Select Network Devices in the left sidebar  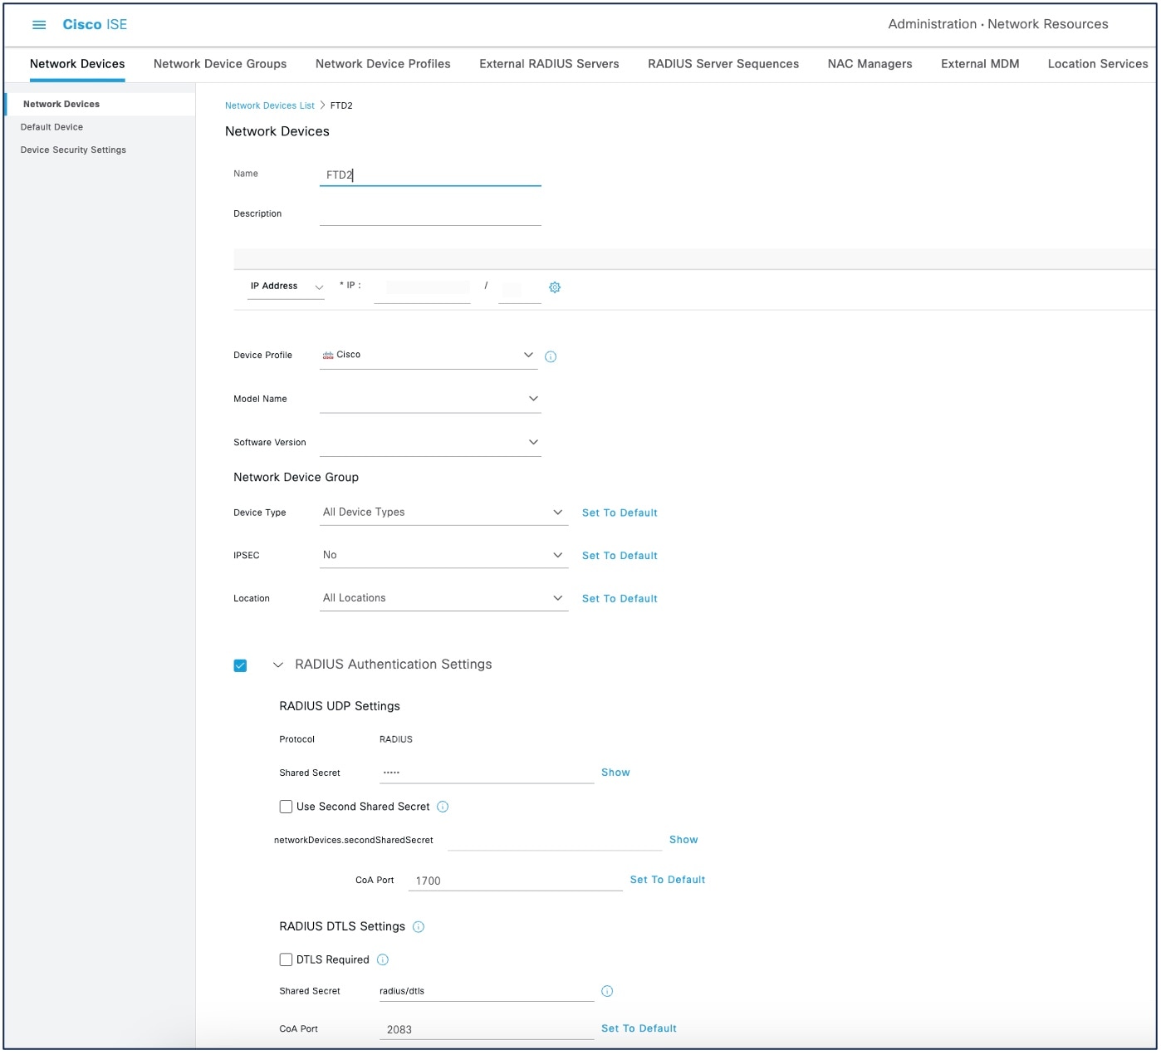[100, 105]
